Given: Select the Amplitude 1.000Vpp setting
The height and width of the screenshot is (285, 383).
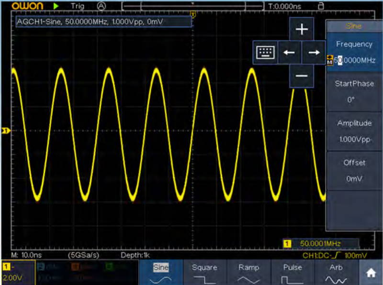Looking at the screenshot, I should click(354, 131).
